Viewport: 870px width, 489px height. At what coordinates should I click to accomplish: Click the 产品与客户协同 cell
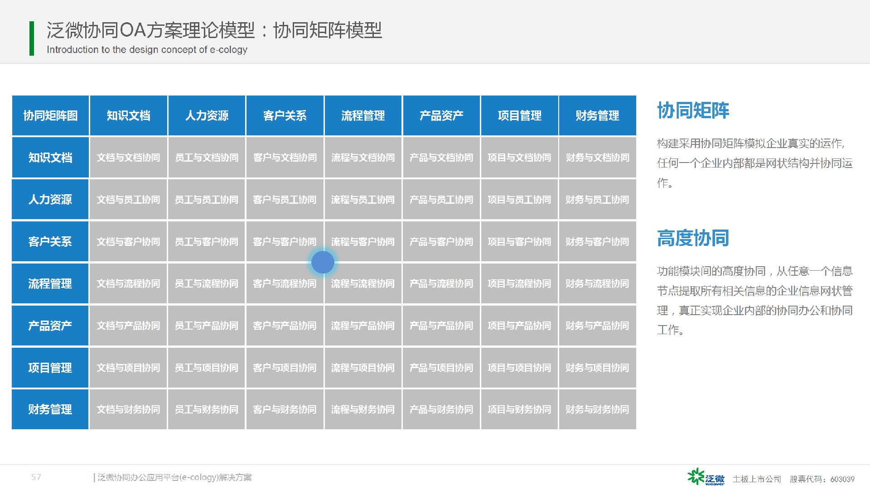coord(441,242)
